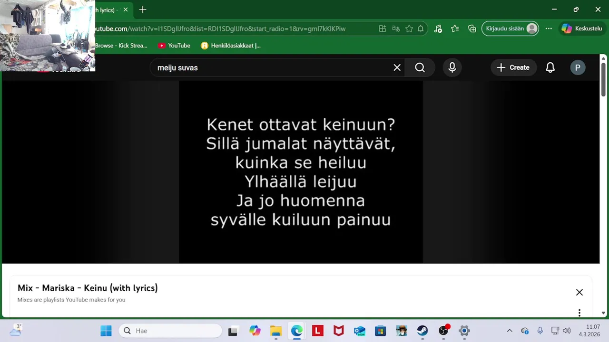Open the character portrait app in taskbar
This screenshot has height=342, width=609.
pyautogui.click(x=402, y=331)
